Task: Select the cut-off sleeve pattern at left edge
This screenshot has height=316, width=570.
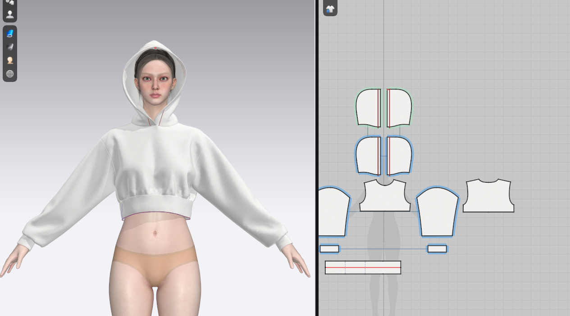Action: pos(333,212)
